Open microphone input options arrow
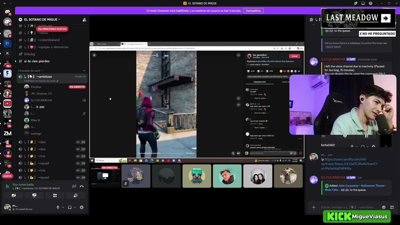Image resolution: width=400 pixels, height=225 pixels. point(63,207)
